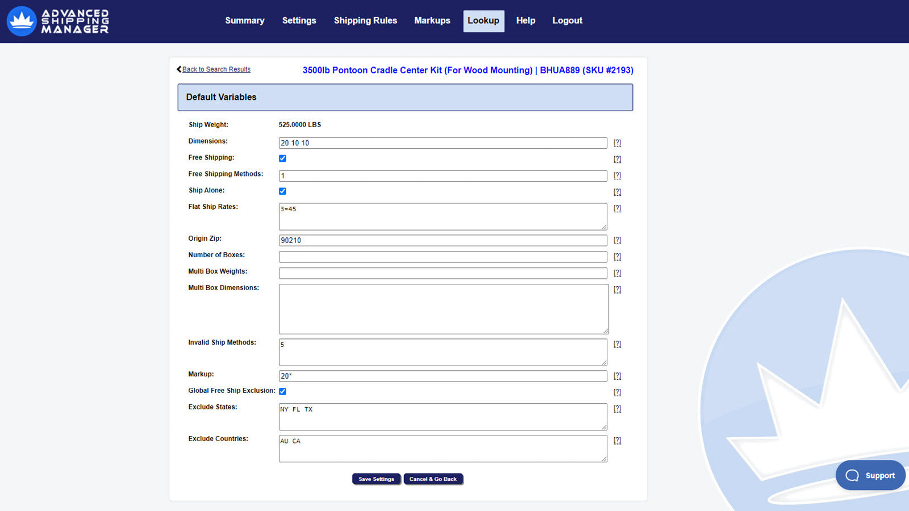Image resolution: width=909 pixels, height=511 pixels.
Task: Disable Global Free Ship Exclusion checkbox
Action: click(x=282, y=391)
